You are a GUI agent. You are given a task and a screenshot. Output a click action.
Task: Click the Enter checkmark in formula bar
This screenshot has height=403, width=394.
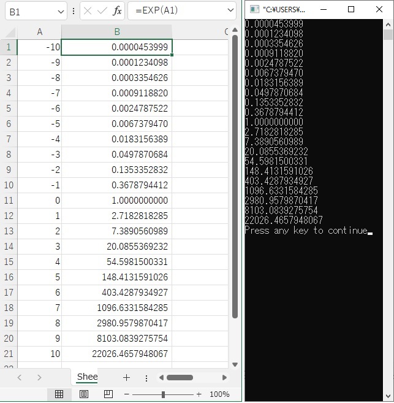pos(102,11)
